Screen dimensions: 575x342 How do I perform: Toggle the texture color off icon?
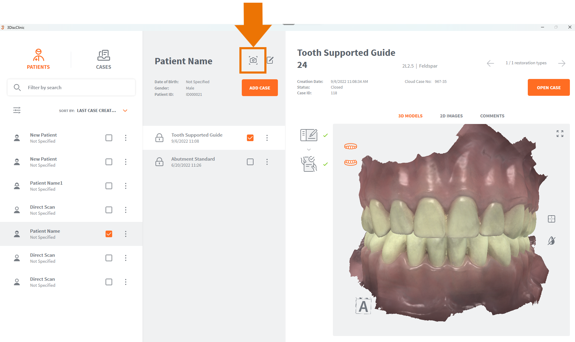pyautogui.click(x=551, y=241)
